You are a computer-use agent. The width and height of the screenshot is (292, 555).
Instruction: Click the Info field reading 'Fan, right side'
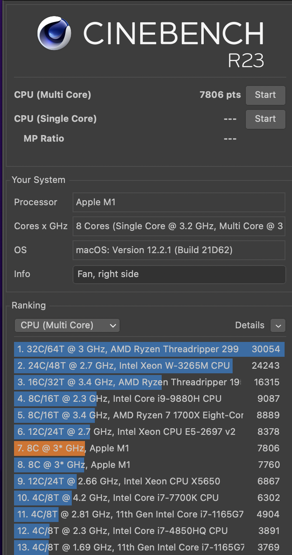pyautogui.click(x=179, y=274)
